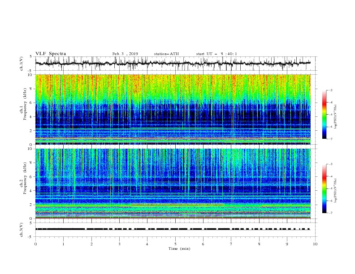
Task: Click the "8" tick label on the time axis
Action: (259, 244)
